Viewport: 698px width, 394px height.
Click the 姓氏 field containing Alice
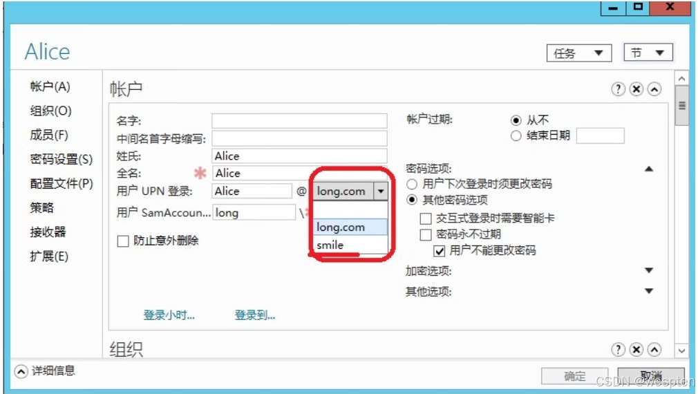coord(300,156)
